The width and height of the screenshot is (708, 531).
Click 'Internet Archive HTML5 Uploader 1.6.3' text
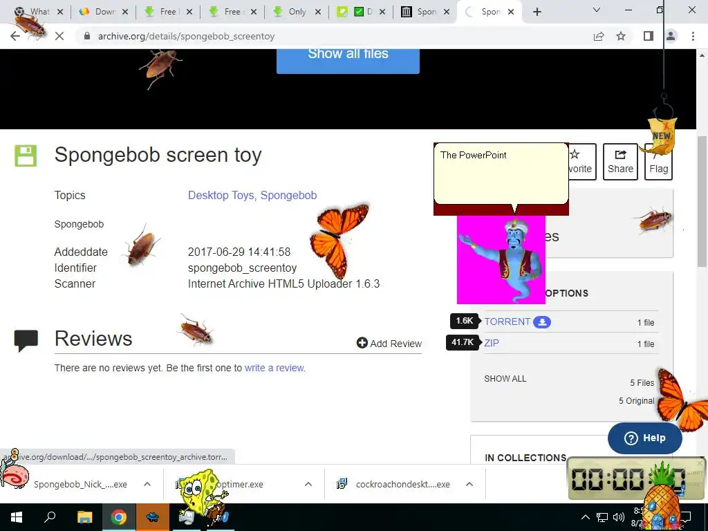pos(283,283)
